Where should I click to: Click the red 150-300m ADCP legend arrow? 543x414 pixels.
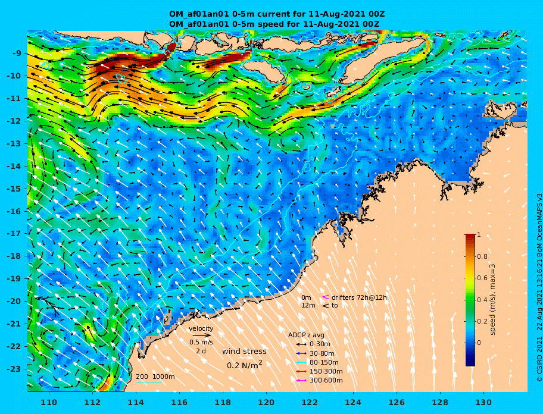tap(301, 371)
